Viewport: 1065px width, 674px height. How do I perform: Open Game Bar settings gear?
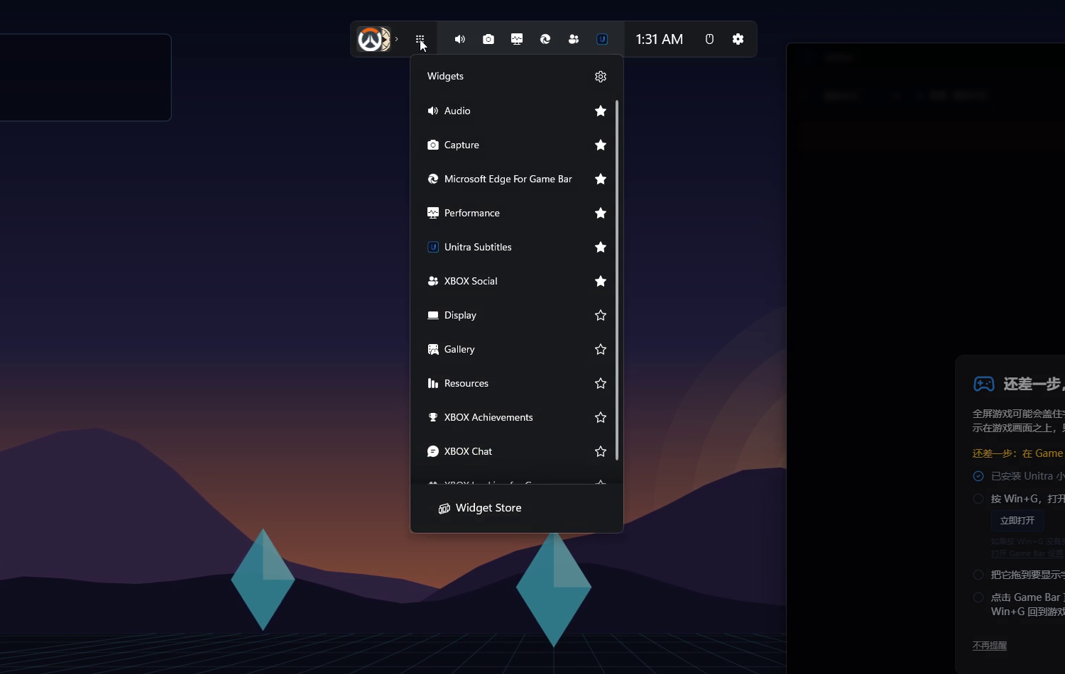pyautogui.click(x=738, y=39)
